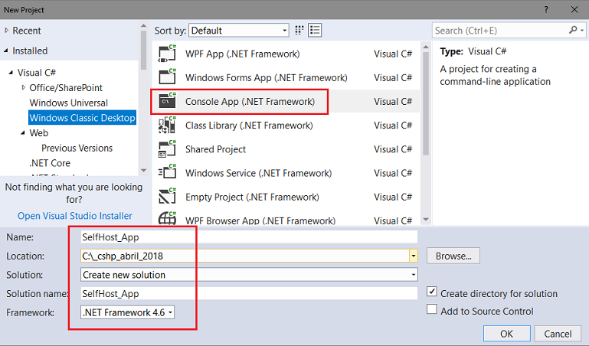
Task: Select the Windows Forms App template icon
Action: tap(167, 77)
